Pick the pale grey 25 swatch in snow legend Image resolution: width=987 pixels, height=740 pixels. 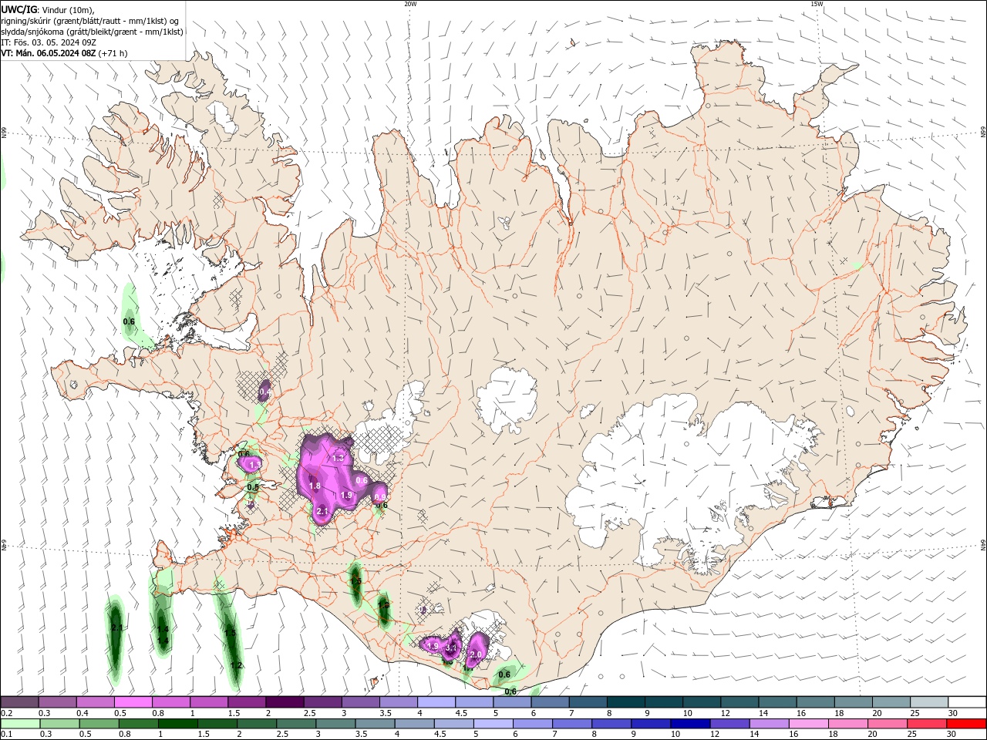(x=928, y=702)
